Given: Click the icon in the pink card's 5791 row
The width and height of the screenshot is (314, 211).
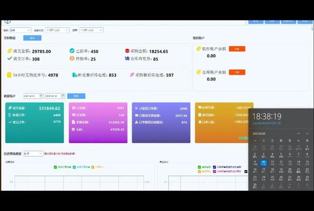Looking at the screenshot, I should (x=74, y=108).
